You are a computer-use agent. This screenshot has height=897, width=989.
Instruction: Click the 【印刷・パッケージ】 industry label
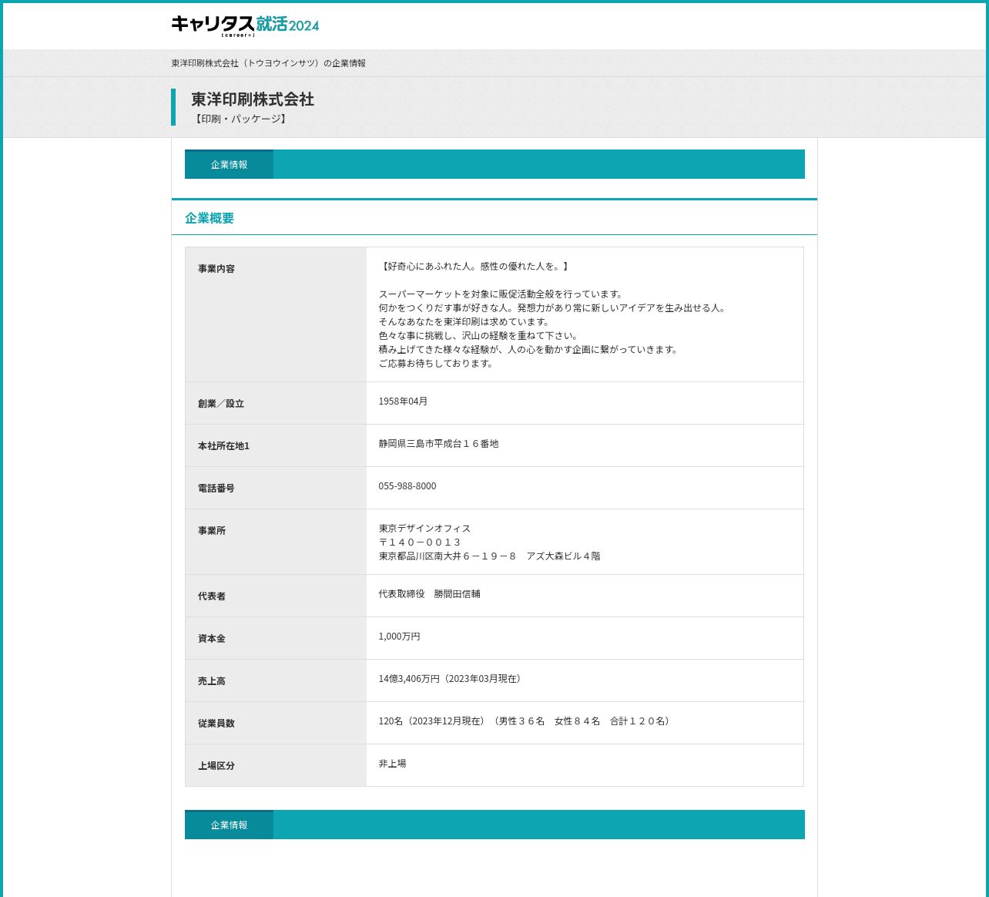(240, 119)
